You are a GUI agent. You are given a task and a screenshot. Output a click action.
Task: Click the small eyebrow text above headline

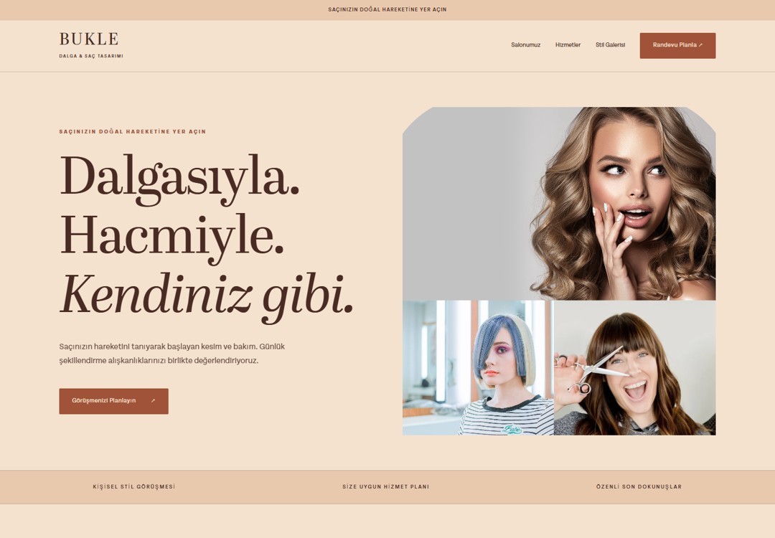pyautogui.click(x=133, y=132)
